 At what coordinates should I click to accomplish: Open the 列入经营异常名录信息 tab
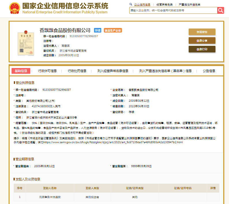pyautogui.click(x=113, y=71)
